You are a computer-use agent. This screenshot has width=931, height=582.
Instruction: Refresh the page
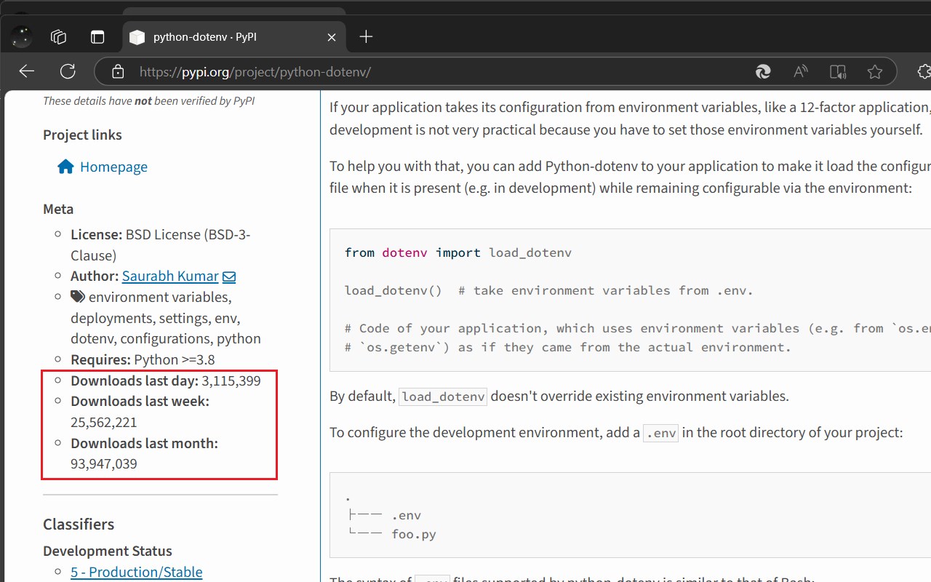[68, 71]
